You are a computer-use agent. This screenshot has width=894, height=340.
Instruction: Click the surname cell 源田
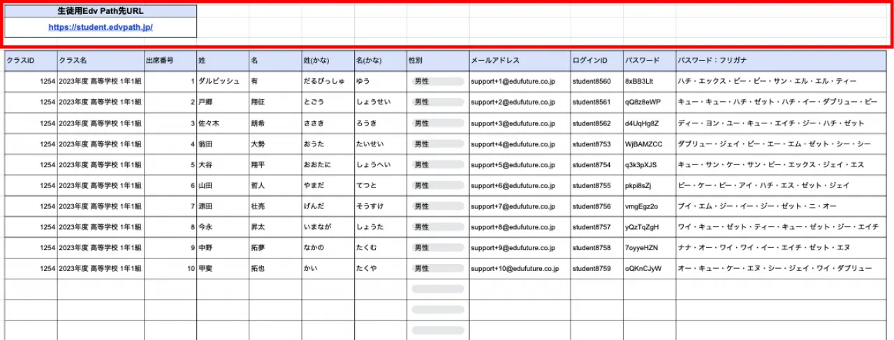pyautogui.click(x=223, y=206)
